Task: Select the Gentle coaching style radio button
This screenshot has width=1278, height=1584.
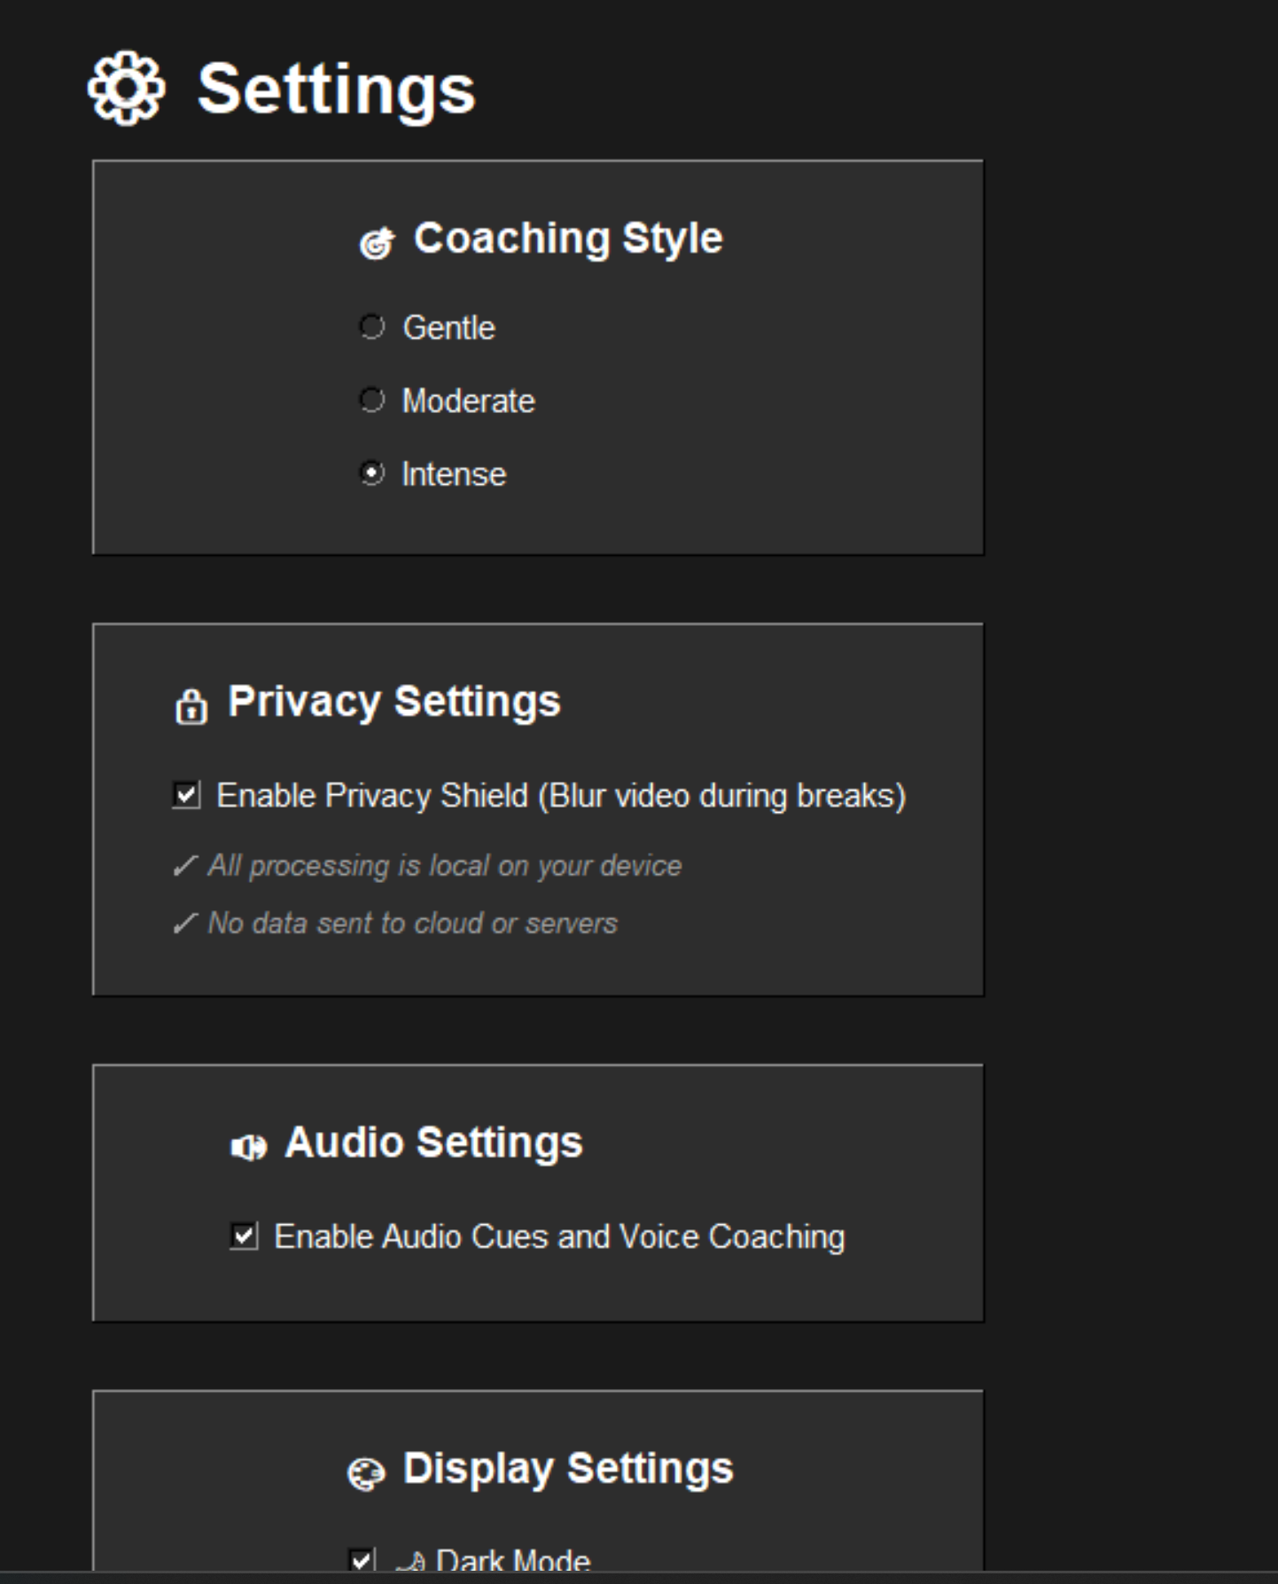Action: [x=372, y=327]
